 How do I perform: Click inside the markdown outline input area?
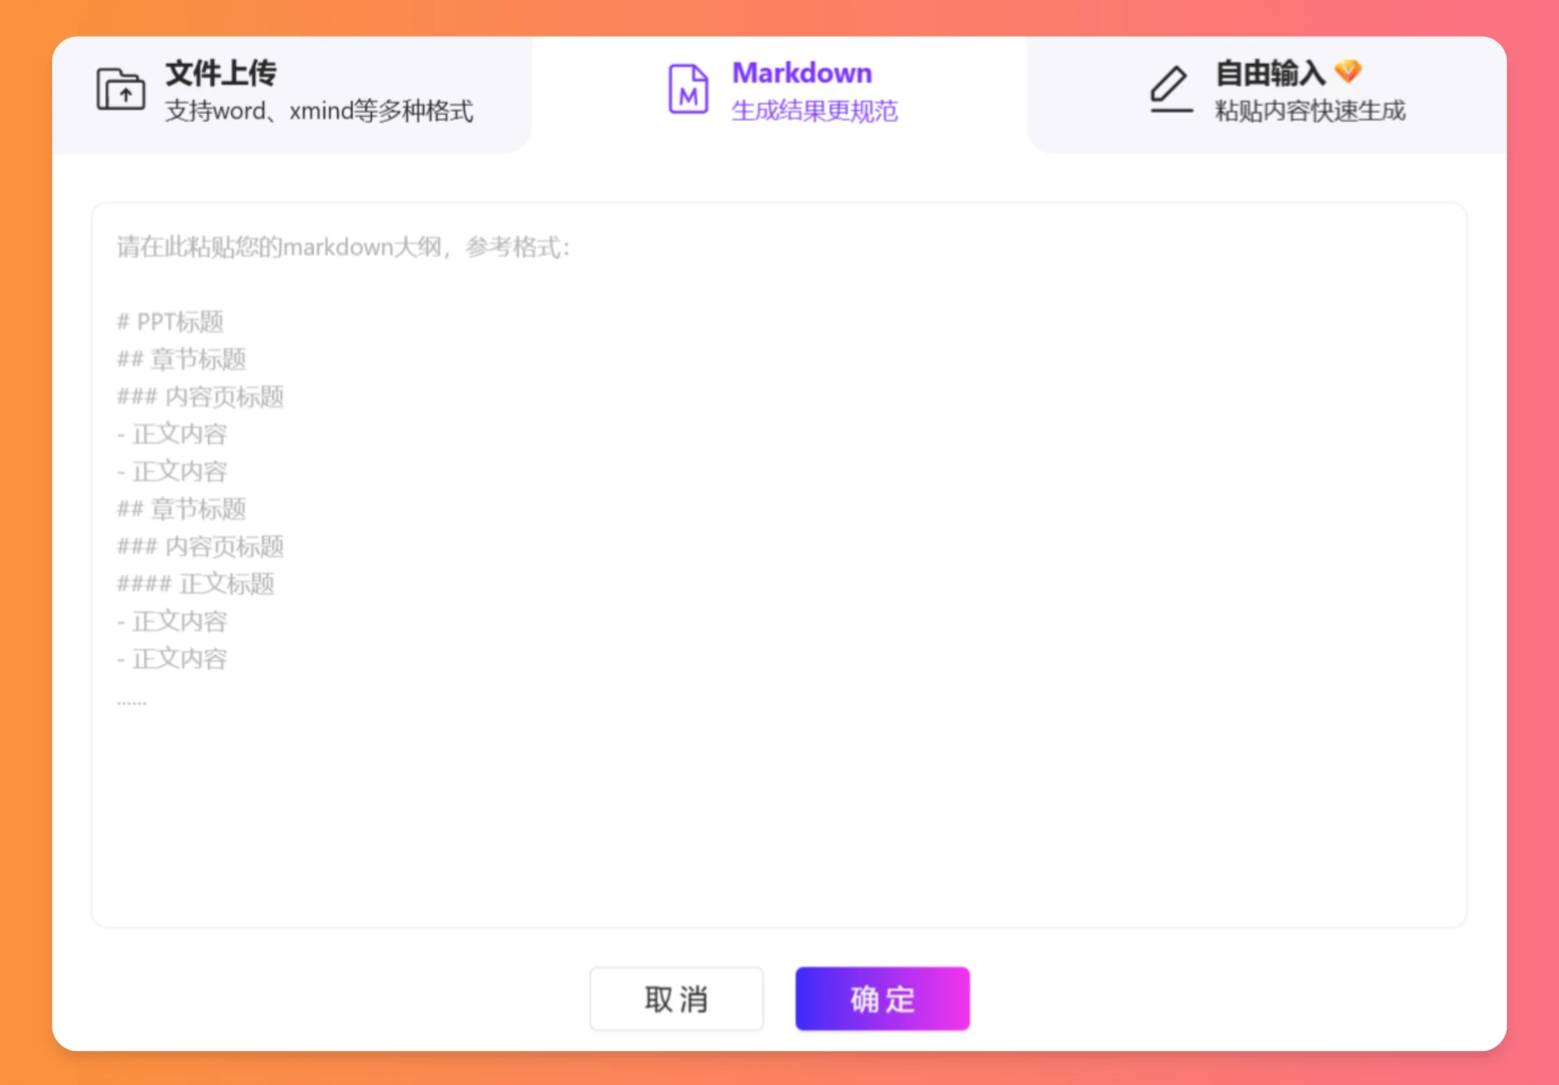(778, 556)
